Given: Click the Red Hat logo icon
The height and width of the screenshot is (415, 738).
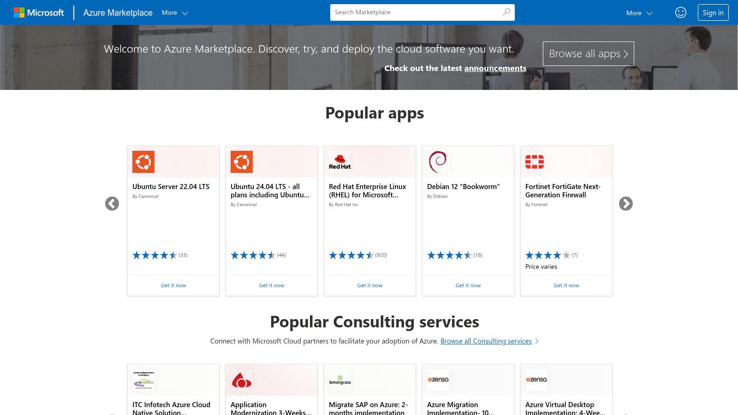Looking at the screenshot, I should pos(340,162).
